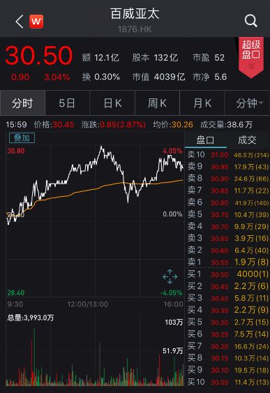Screen dimensions: 270x393
Task: Select the 买6 row at 30.25
Action: coord(228,334)
